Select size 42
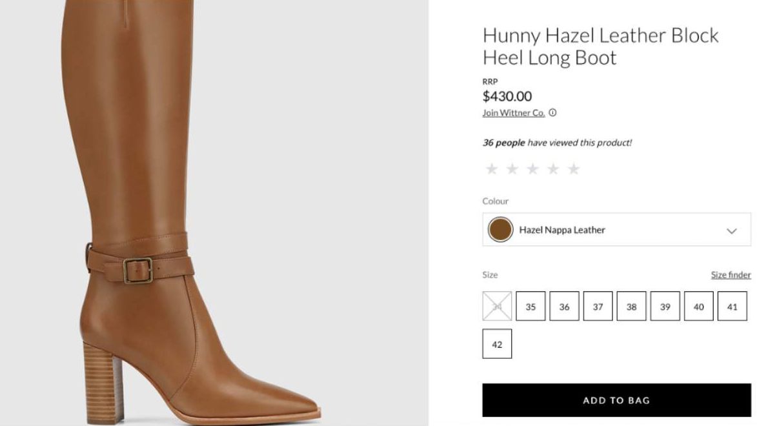This screenshot has height=426, width=757. [x=497, y=344]
